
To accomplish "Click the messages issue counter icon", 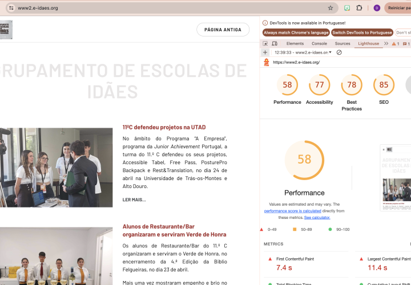I will [406, 44].
